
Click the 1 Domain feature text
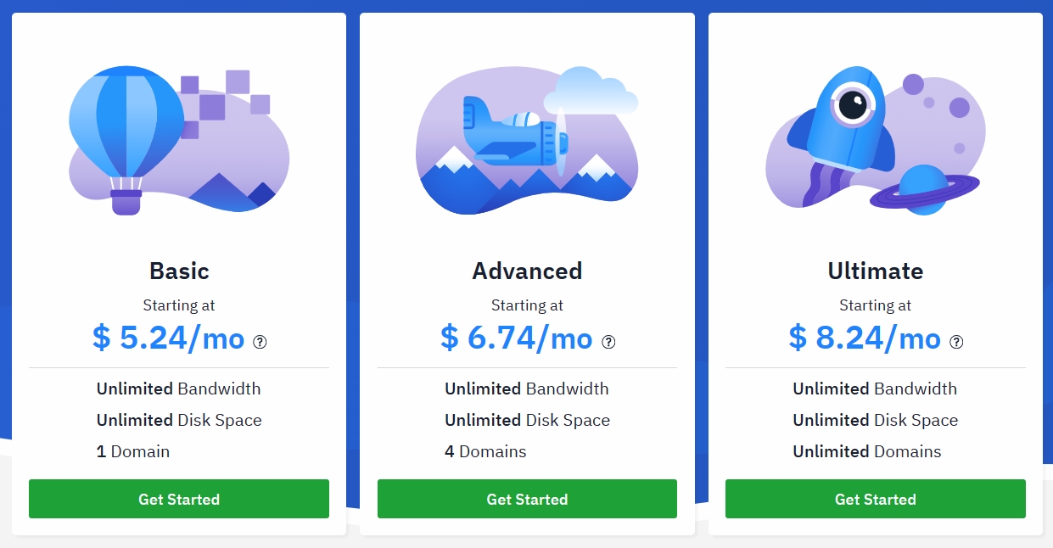click(x=133, y=451)
